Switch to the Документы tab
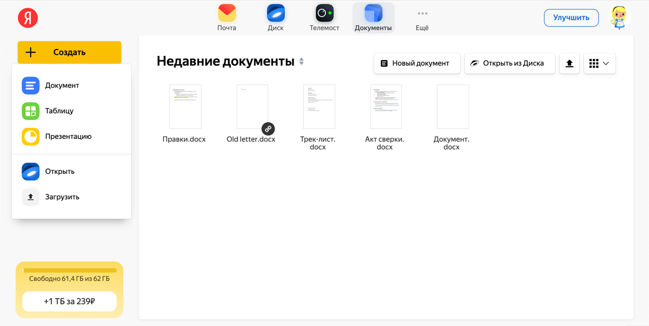The width and height of the screenshot is (649, 326). click(x=373, y=18)
